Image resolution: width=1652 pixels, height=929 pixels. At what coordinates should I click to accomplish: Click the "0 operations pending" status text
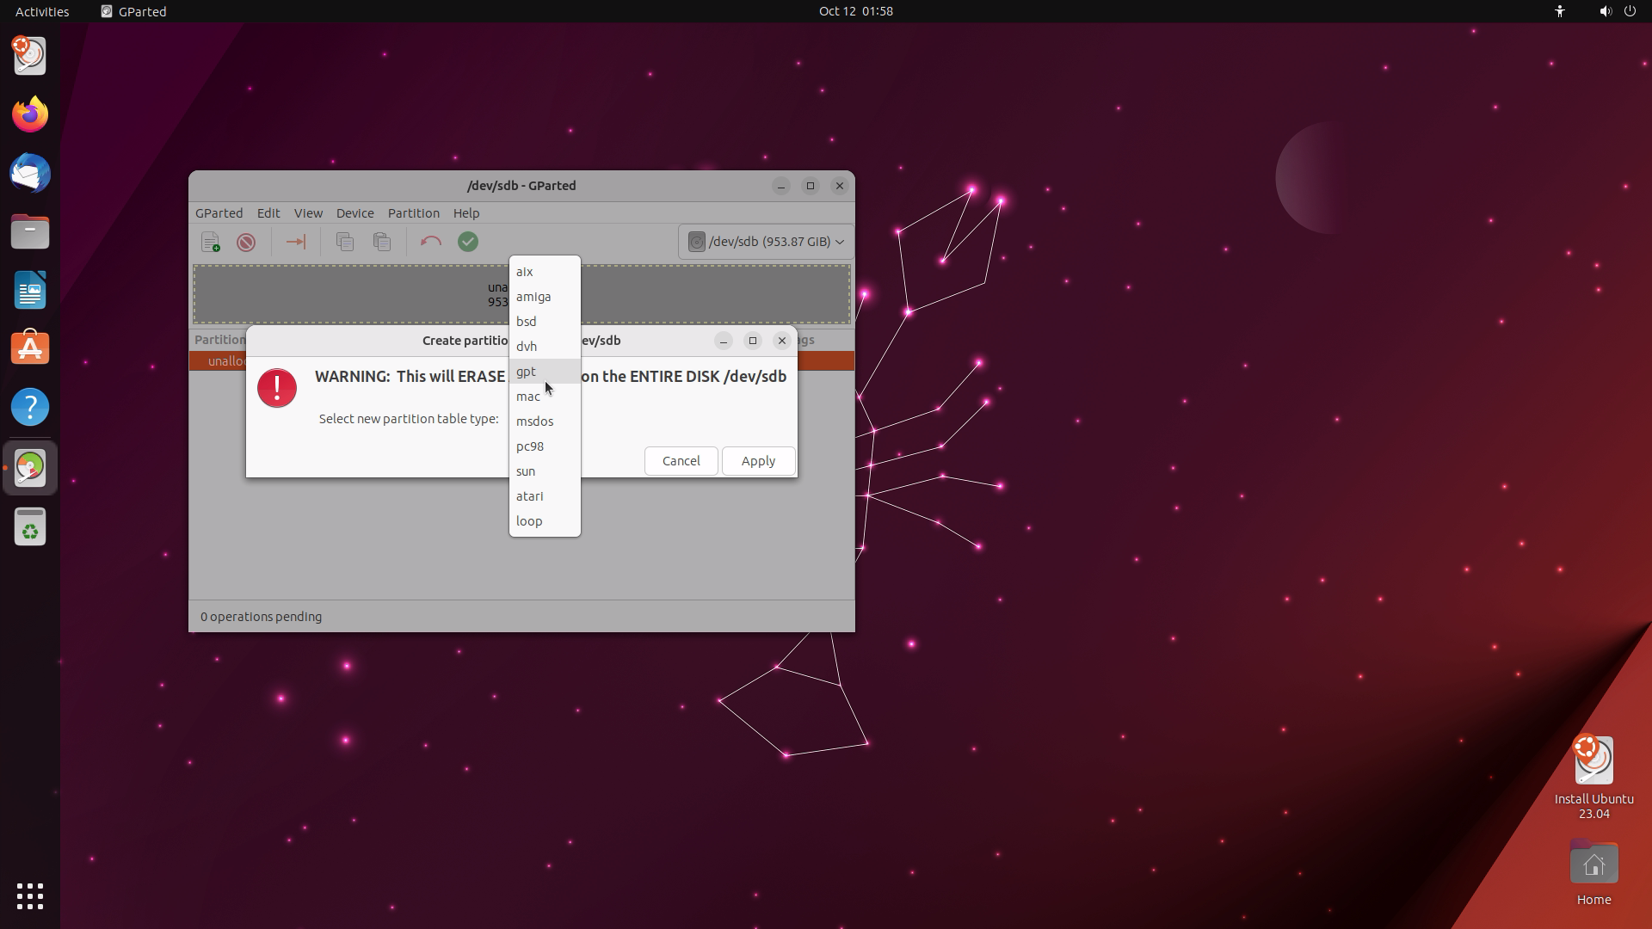pos(261,617)
